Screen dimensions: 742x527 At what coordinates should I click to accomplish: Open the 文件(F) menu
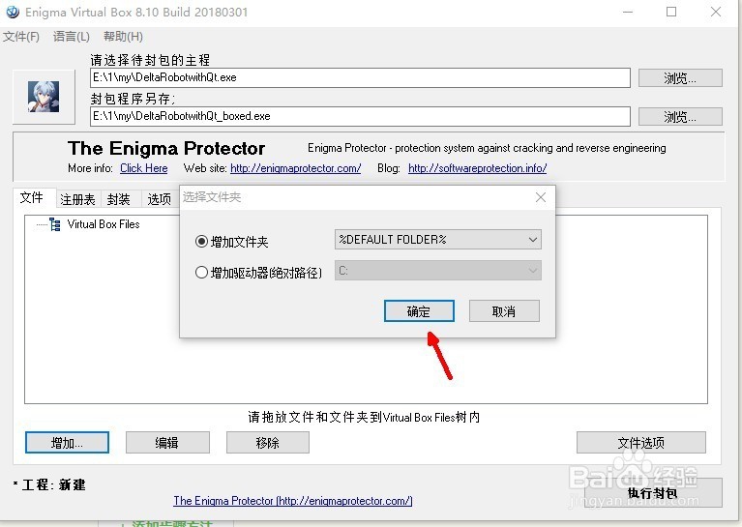pos(21,37)
